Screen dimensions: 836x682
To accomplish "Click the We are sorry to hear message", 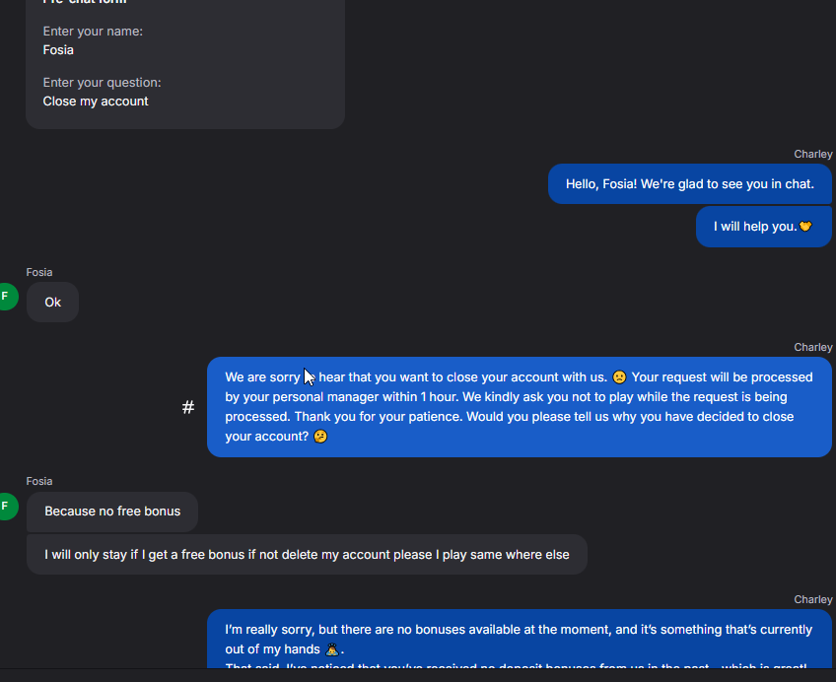I will point(519,407).
